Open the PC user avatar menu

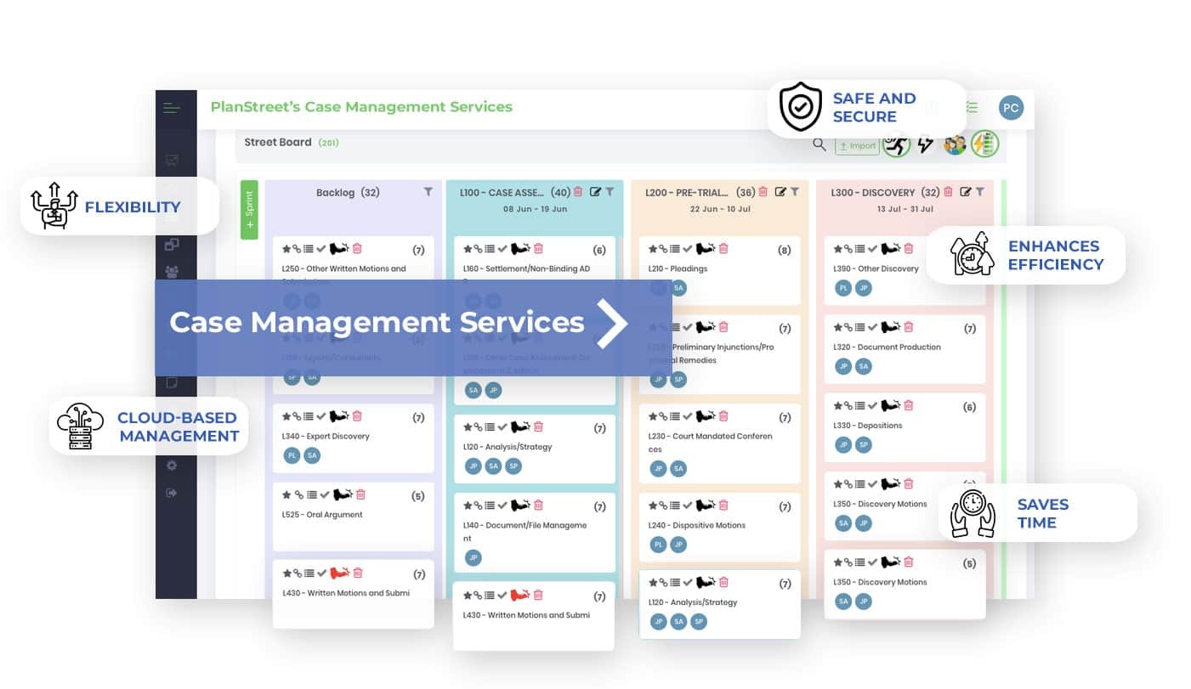tap(1010, 108)
